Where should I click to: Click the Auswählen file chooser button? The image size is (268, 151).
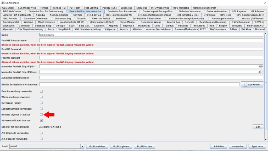252,85
